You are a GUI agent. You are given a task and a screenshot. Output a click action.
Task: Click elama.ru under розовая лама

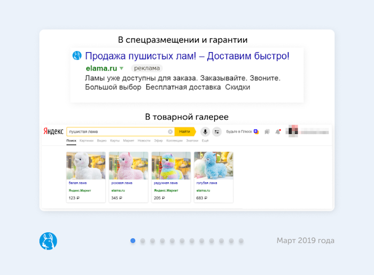tap(118, 191)
